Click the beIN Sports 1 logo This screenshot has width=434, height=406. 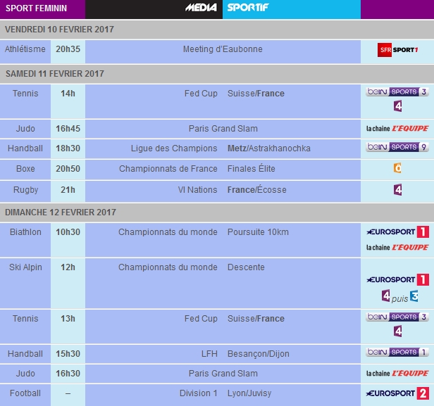[x=397, y=352]
